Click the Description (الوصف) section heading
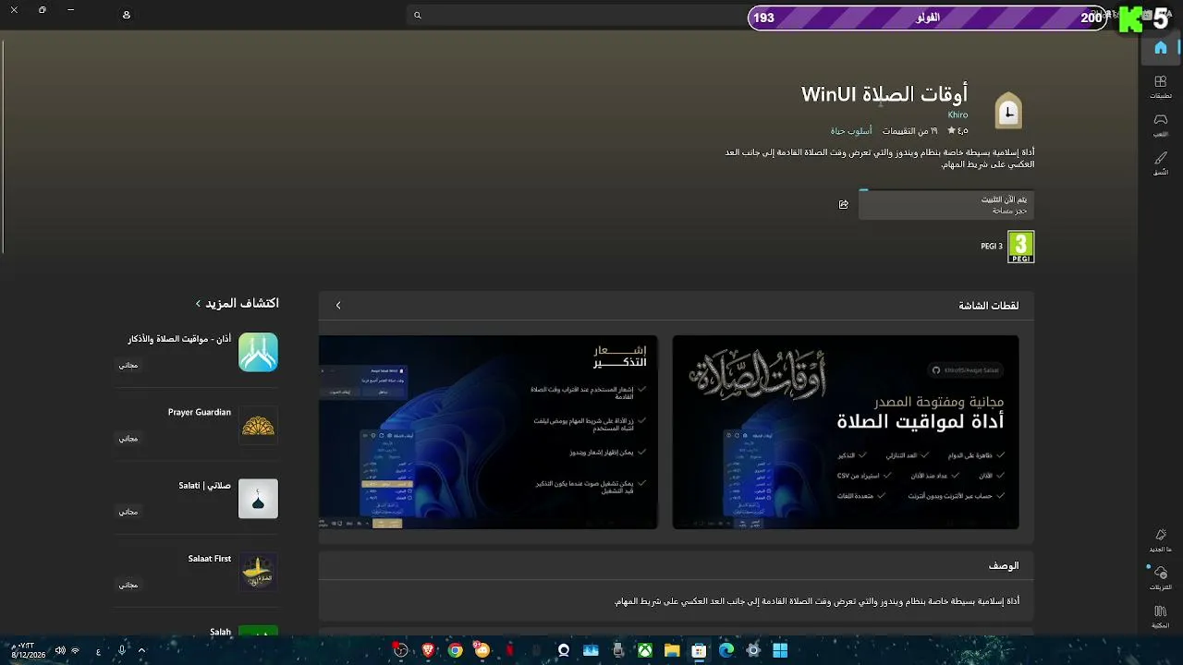 point(1004,565)
